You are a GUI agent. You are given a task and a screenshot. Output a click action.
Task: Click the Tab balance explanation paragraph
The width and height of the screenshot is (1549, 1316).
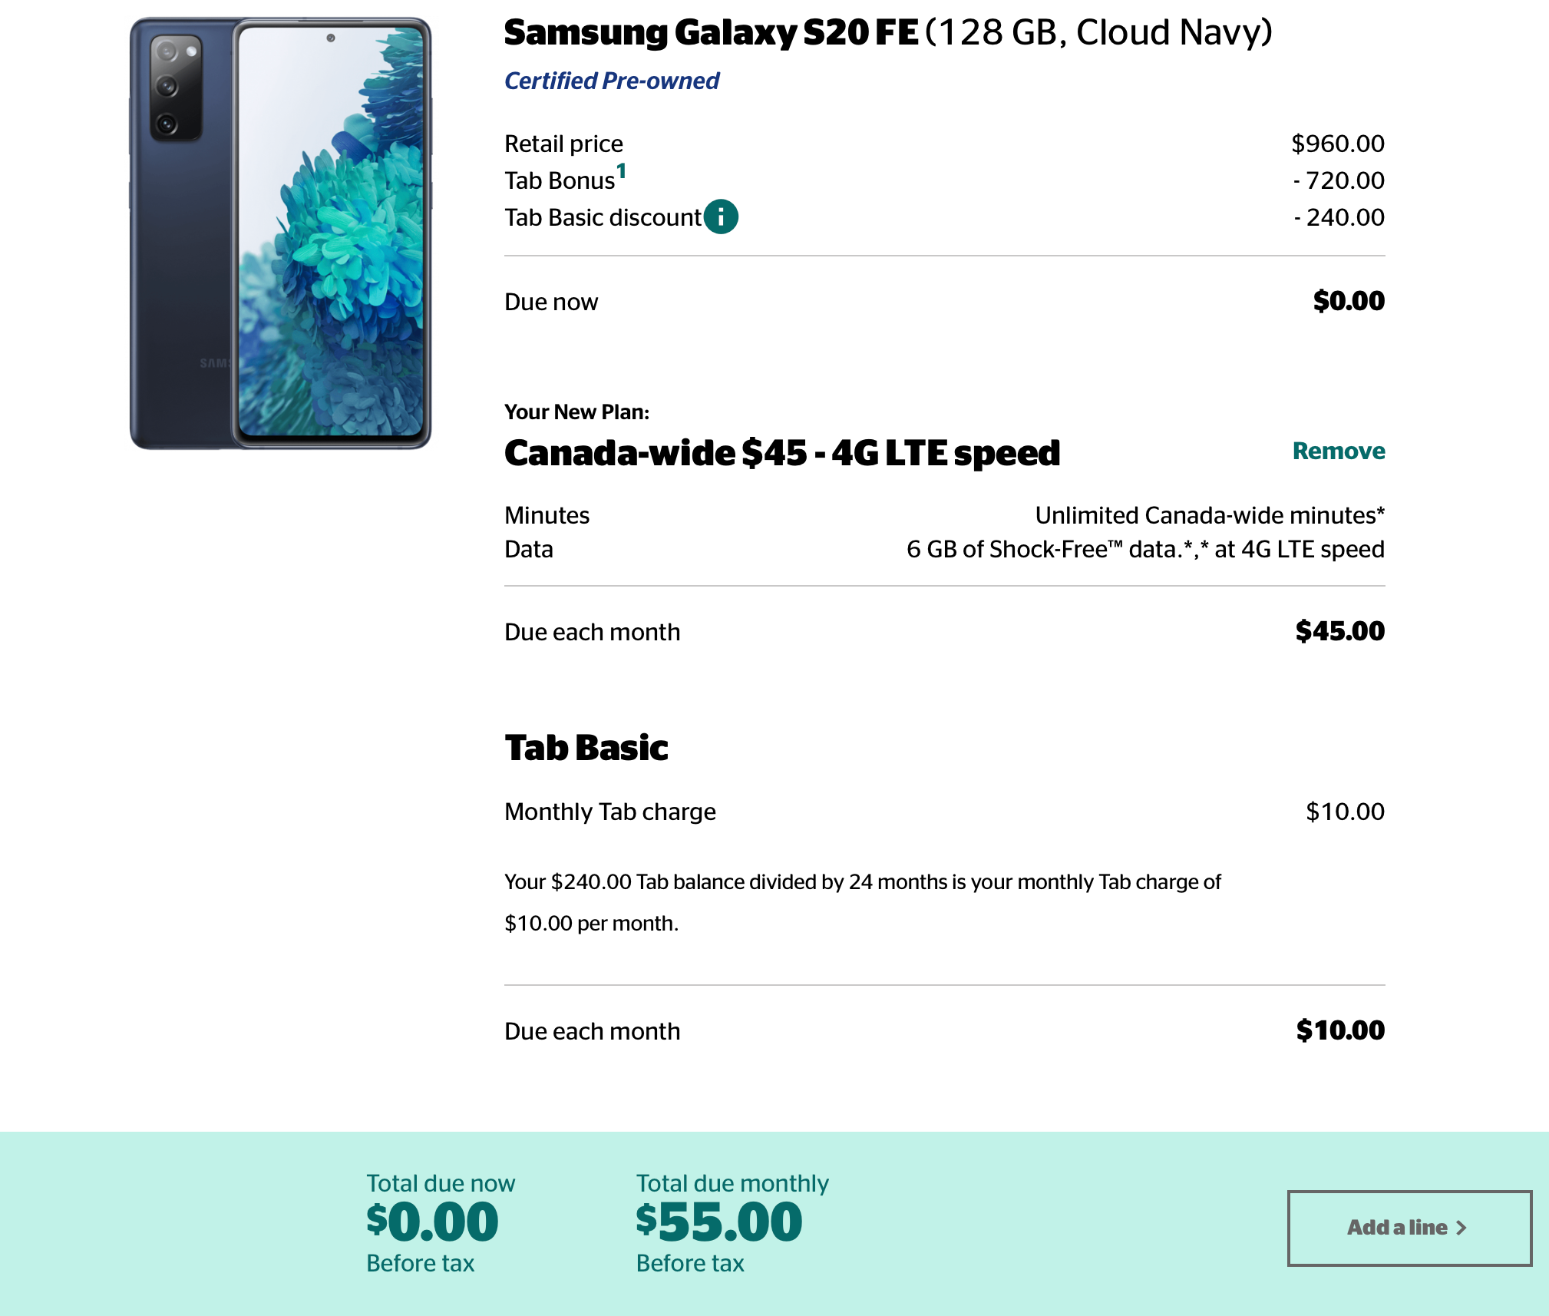click(x=863, y=902)
